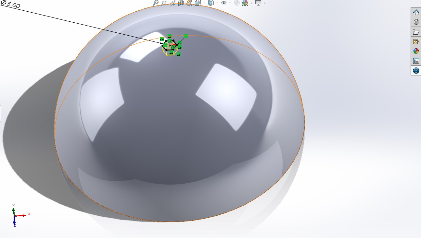Click the Previous View icon
This screenshot has height=238, width=421.
(x=172, y=3)
